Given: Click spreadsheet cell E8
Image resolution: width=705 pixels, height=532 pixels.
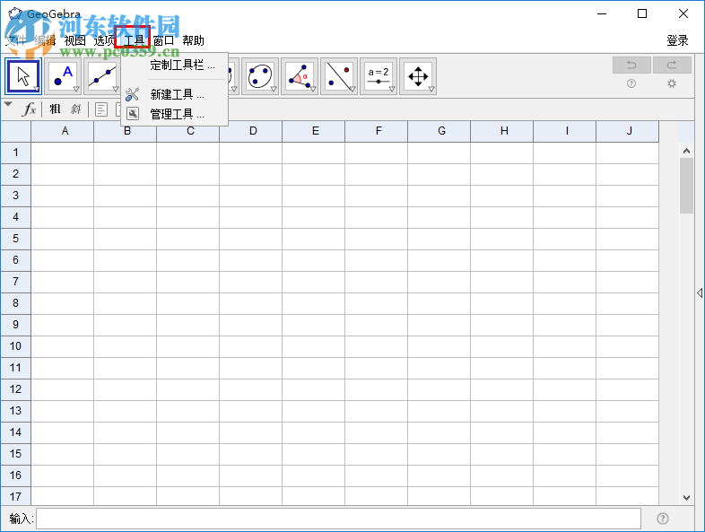Looking at the screenshot, I should tap(314, 303).
